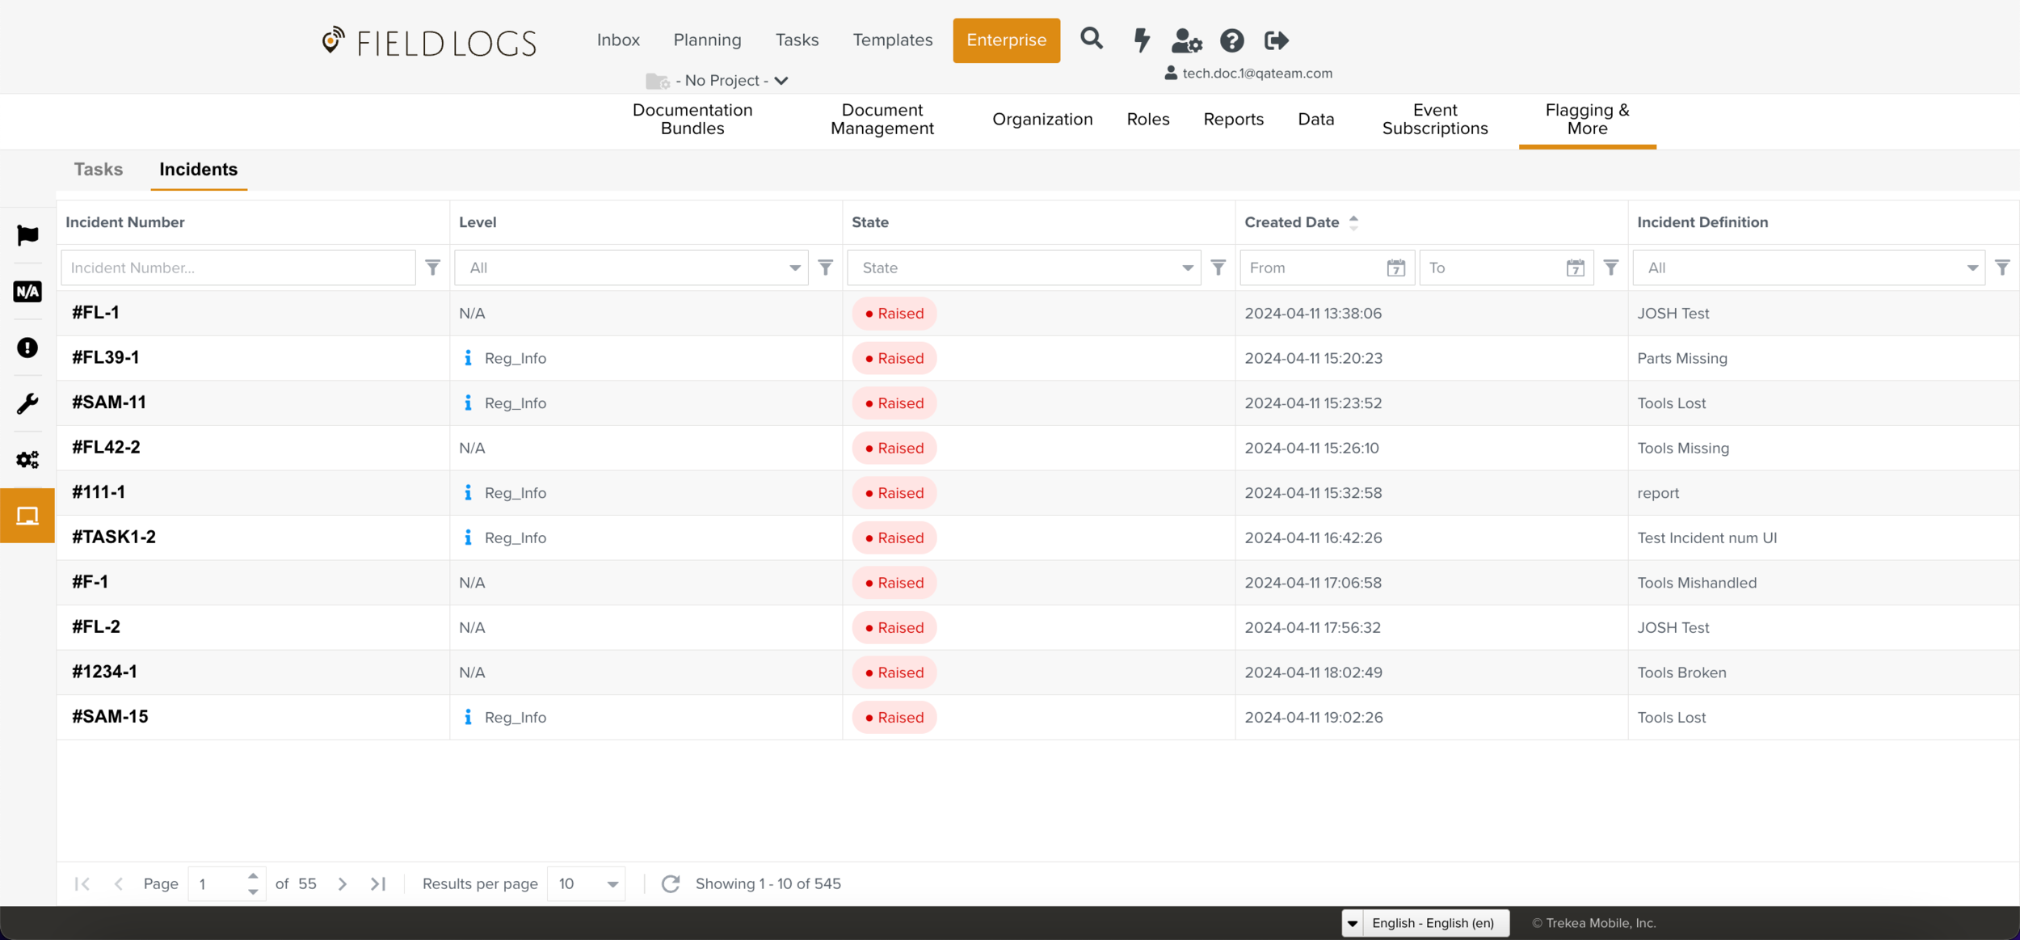The image size is (2020, 940).
Task: Expand the No Project selector
Action: point(731,81)
